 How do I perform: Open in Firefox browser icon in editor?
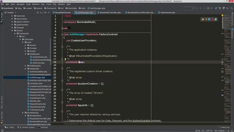pos(206,19)
